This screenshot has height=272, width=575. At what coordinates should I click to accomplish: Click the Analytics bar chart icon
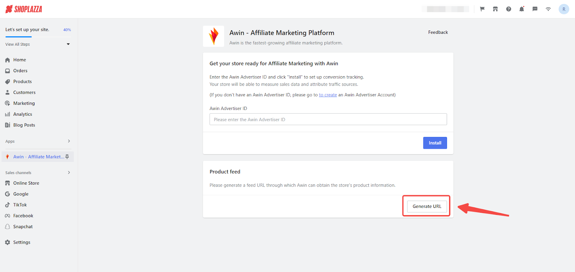pyautogui.click(x=8, y=114)
